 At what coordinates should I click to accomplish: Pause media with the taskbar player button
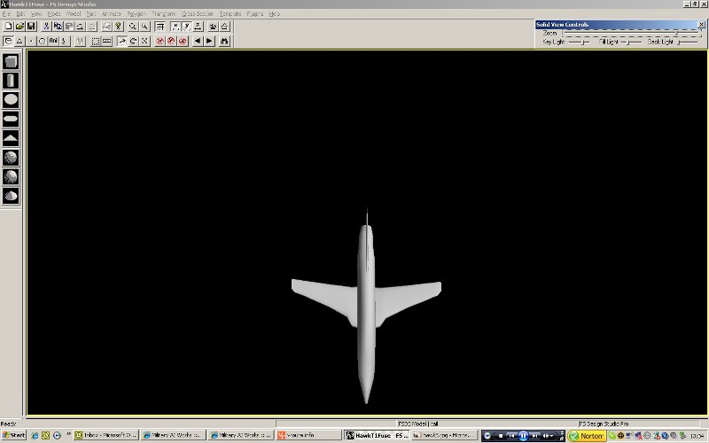523,436
